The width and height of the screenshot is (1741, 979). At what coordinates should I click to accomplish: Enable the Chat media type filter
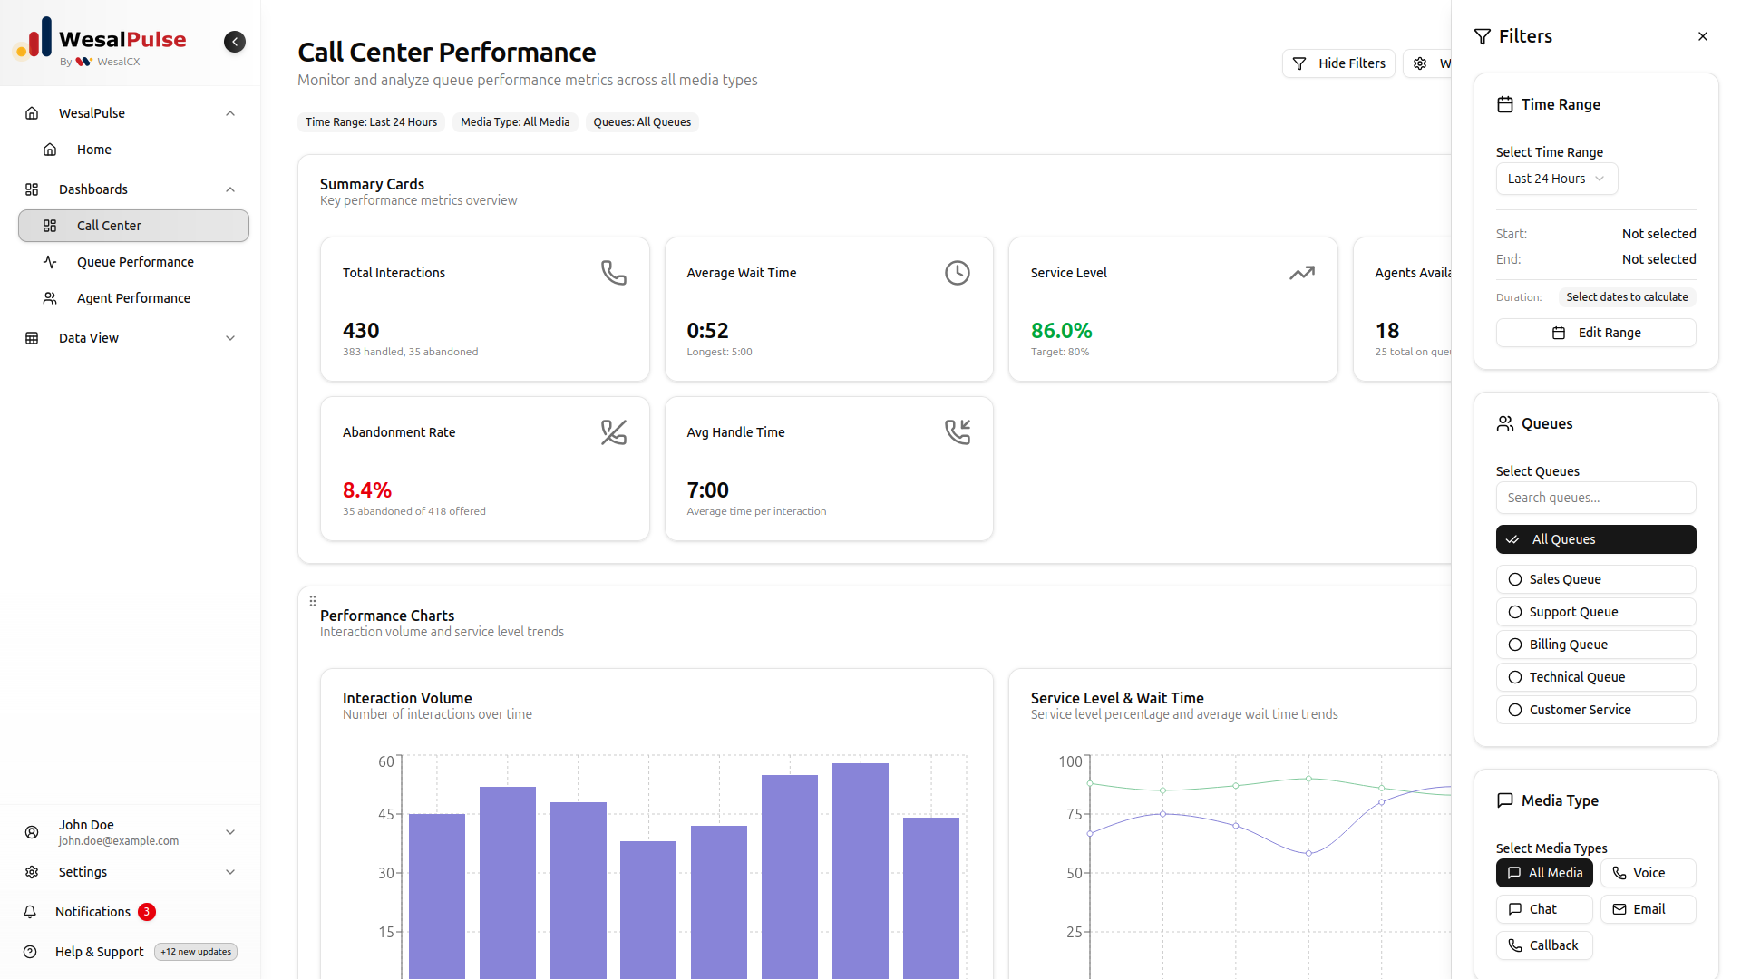click(1543, 909)
